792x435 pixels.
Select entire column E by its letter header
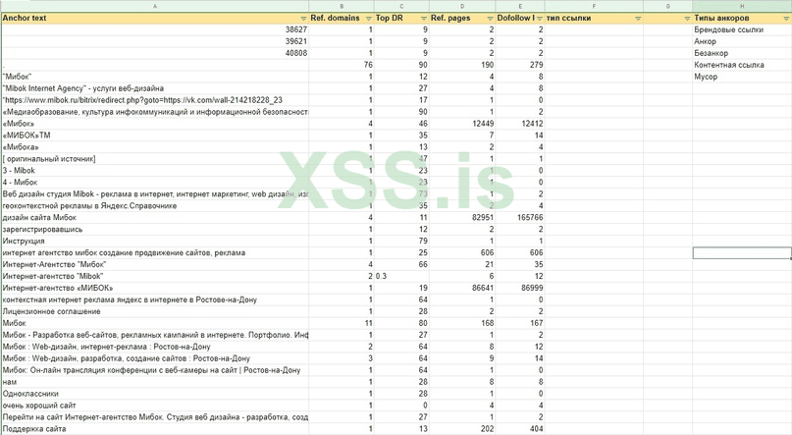520,6
